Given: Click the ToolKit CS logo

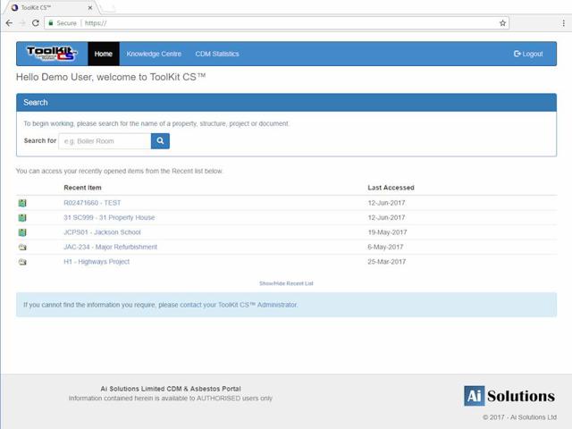Looking at the screenshot, I should [x=52, y=54].
